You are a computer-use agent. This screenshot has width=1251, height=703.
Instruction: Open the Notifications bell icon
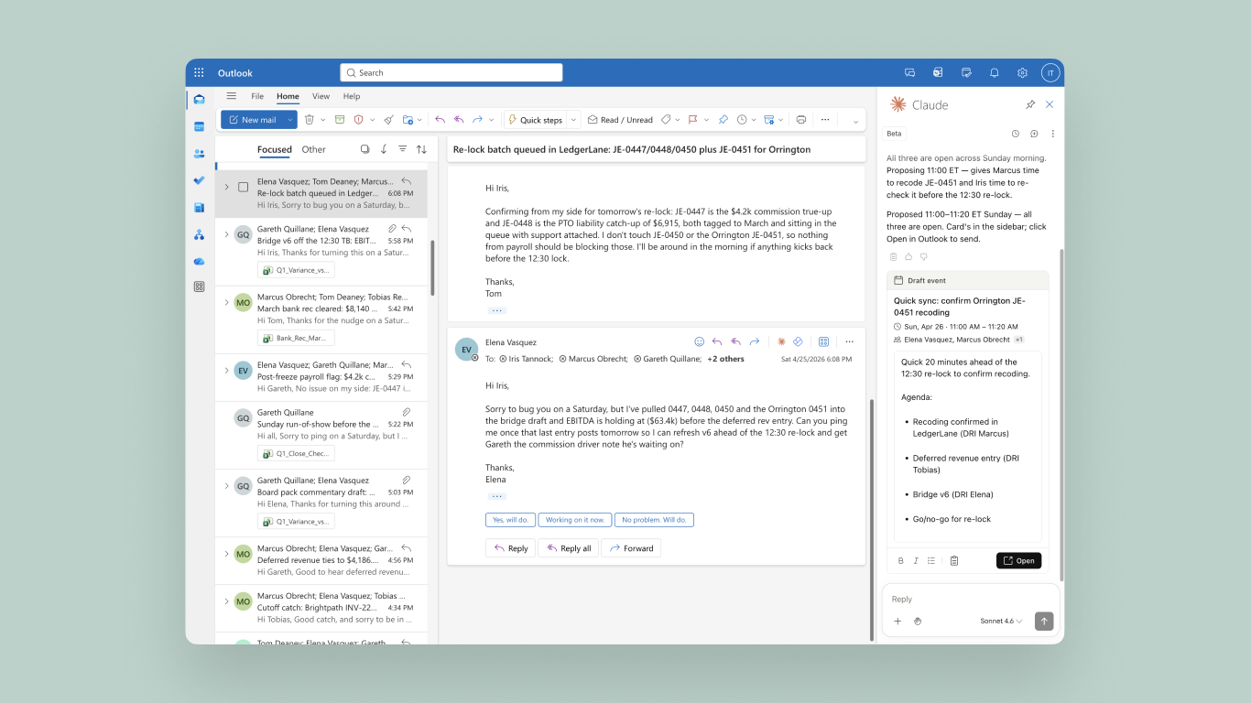point(994,73)
